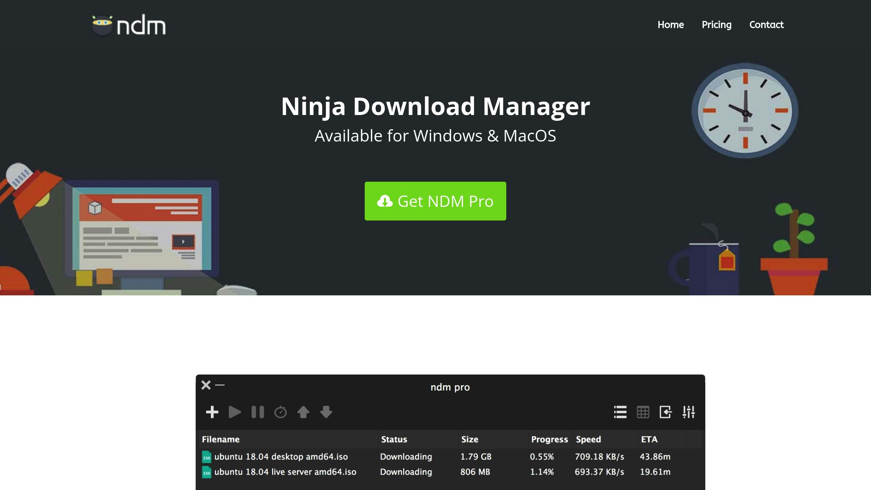Click the pause download icon
The height and width of the screenshot is (490, 871).
coord(258,412)
